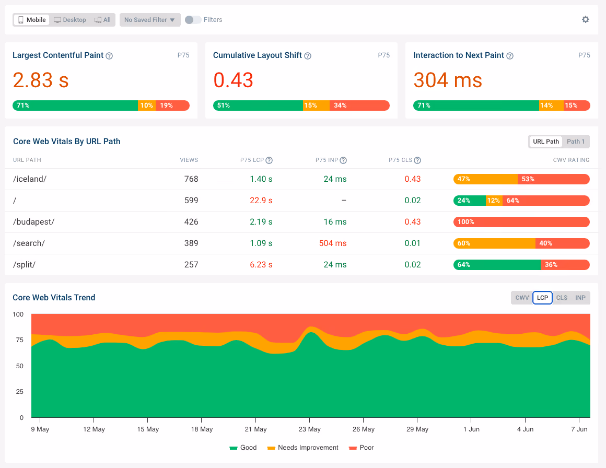Show All devices view
This screenshot has width=606, height=468.
click(102, 20)
